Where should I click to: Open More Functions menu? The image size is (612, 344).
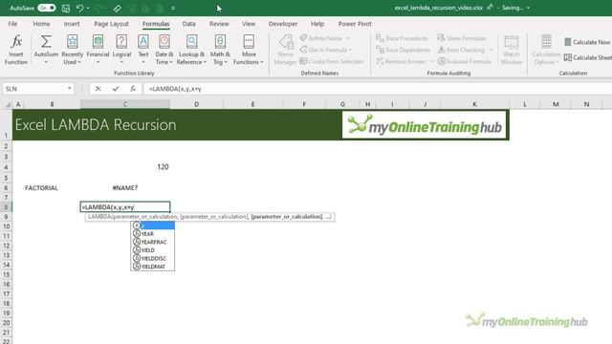249,49
